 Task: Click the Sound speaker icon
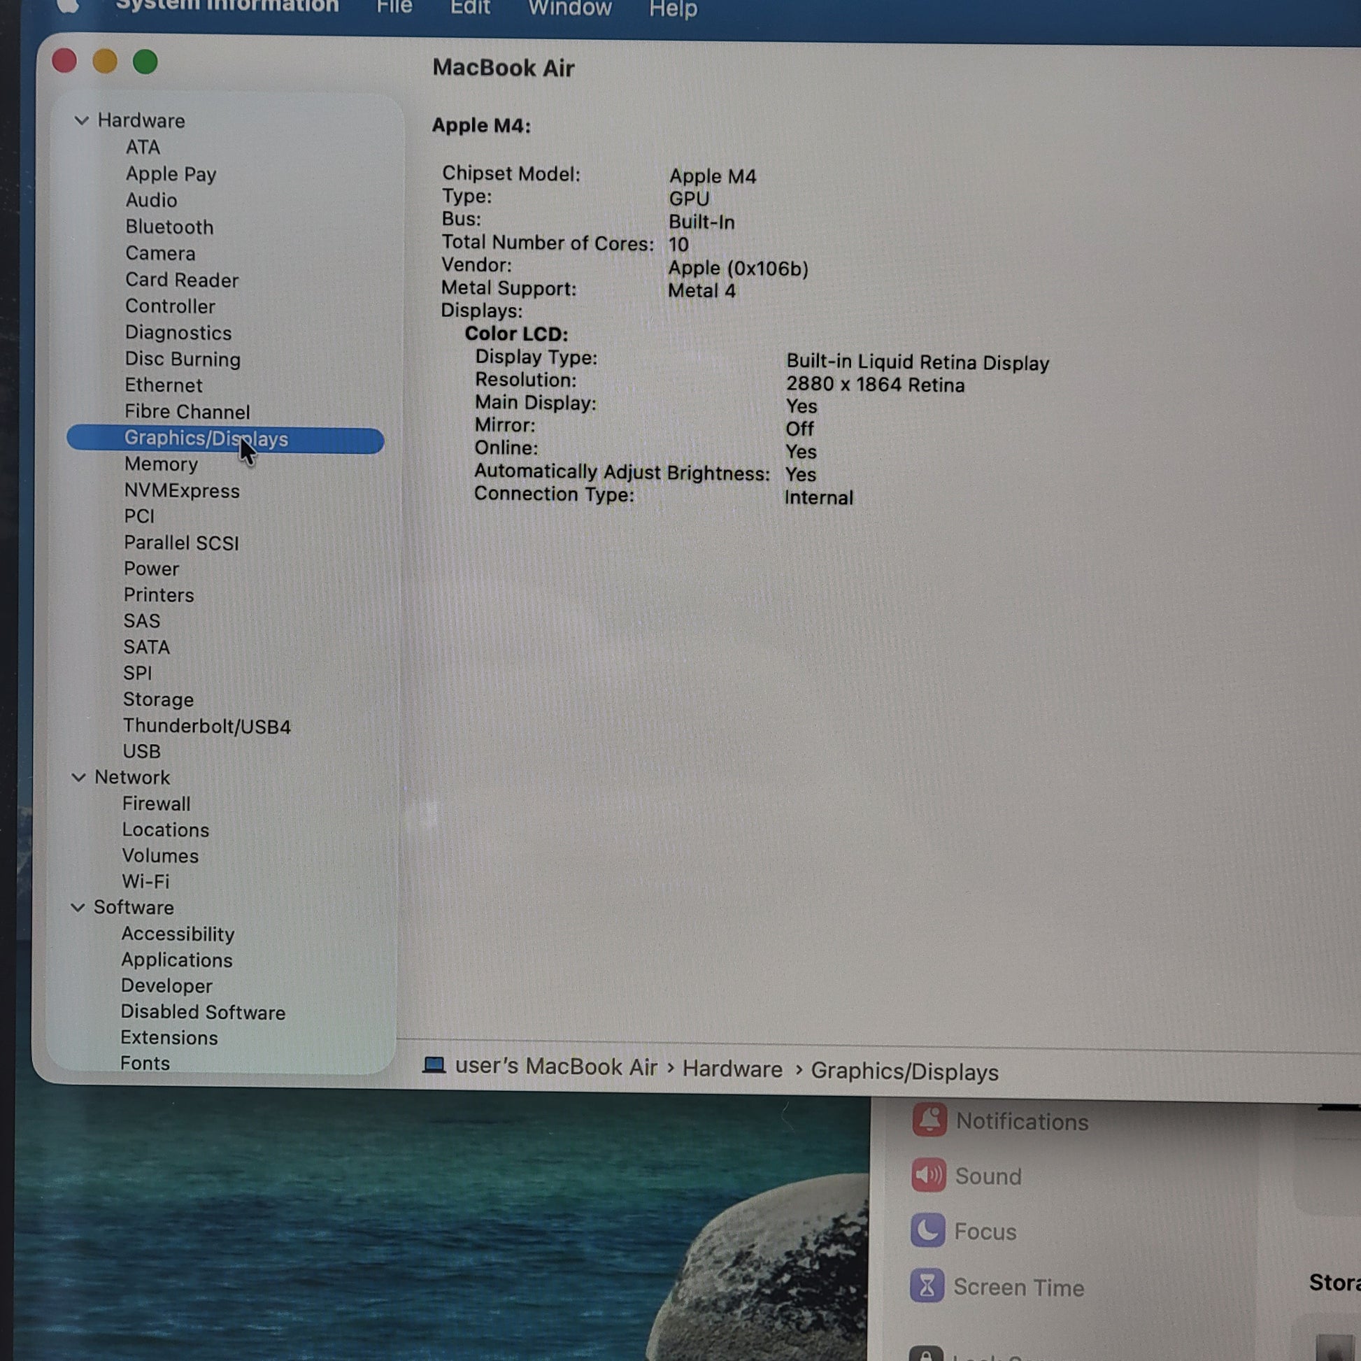coord(929,1174)
